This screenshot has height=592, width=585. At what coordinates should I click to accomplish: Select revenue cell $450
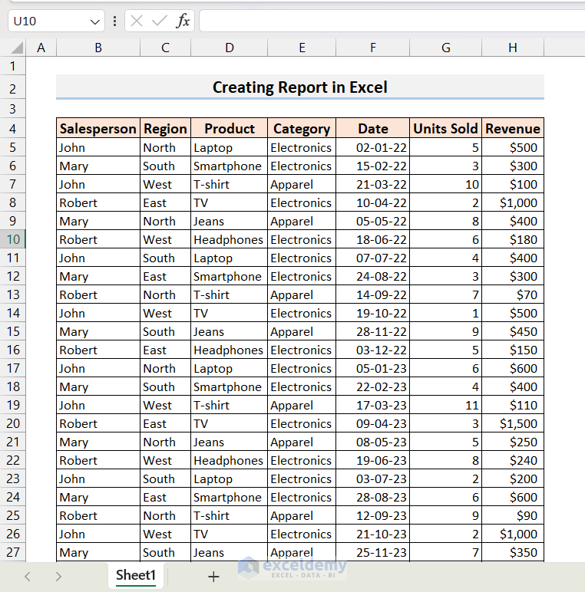[513, 331]
